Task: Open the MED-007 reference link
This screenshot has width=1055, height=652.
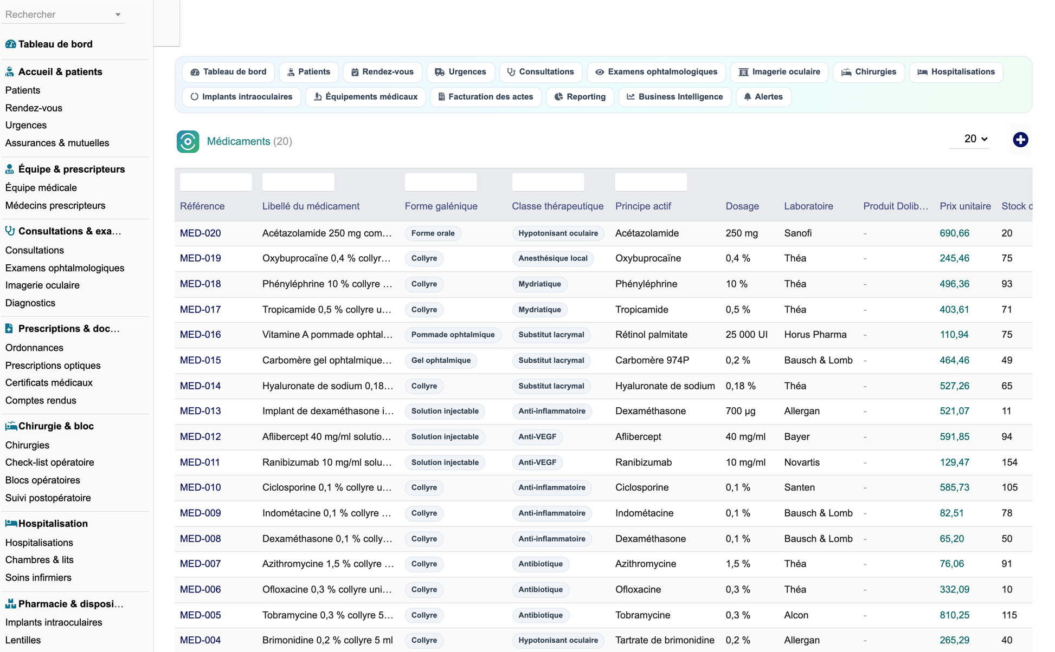Action: point(200,564)
